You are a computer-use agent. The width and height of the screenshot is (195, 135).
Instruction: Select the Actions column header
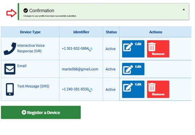[x=156, y=32]
